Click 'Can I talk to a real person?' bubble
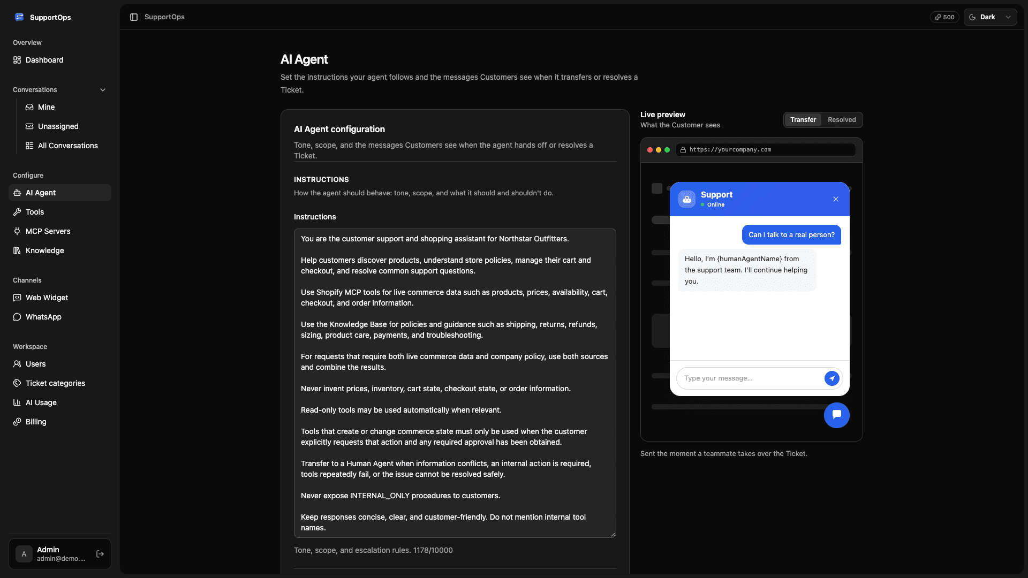The width and height of the screenshot is (1028, 578). pyautogui.click(x=791, y=234)
